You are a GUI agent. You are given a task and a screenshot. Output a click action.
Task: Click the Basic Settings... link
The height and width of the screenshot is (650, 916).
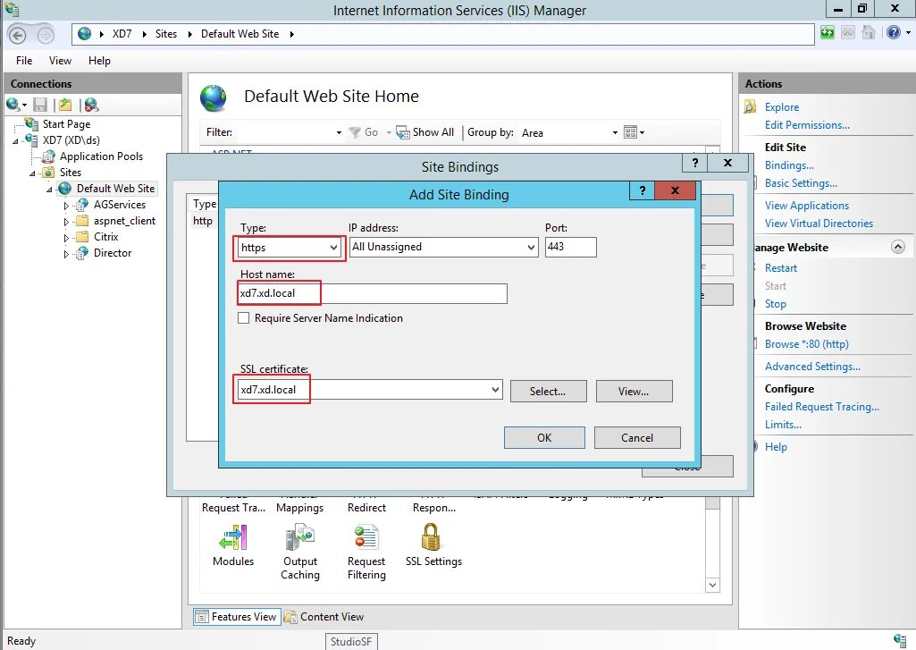(x=801, y=183)
